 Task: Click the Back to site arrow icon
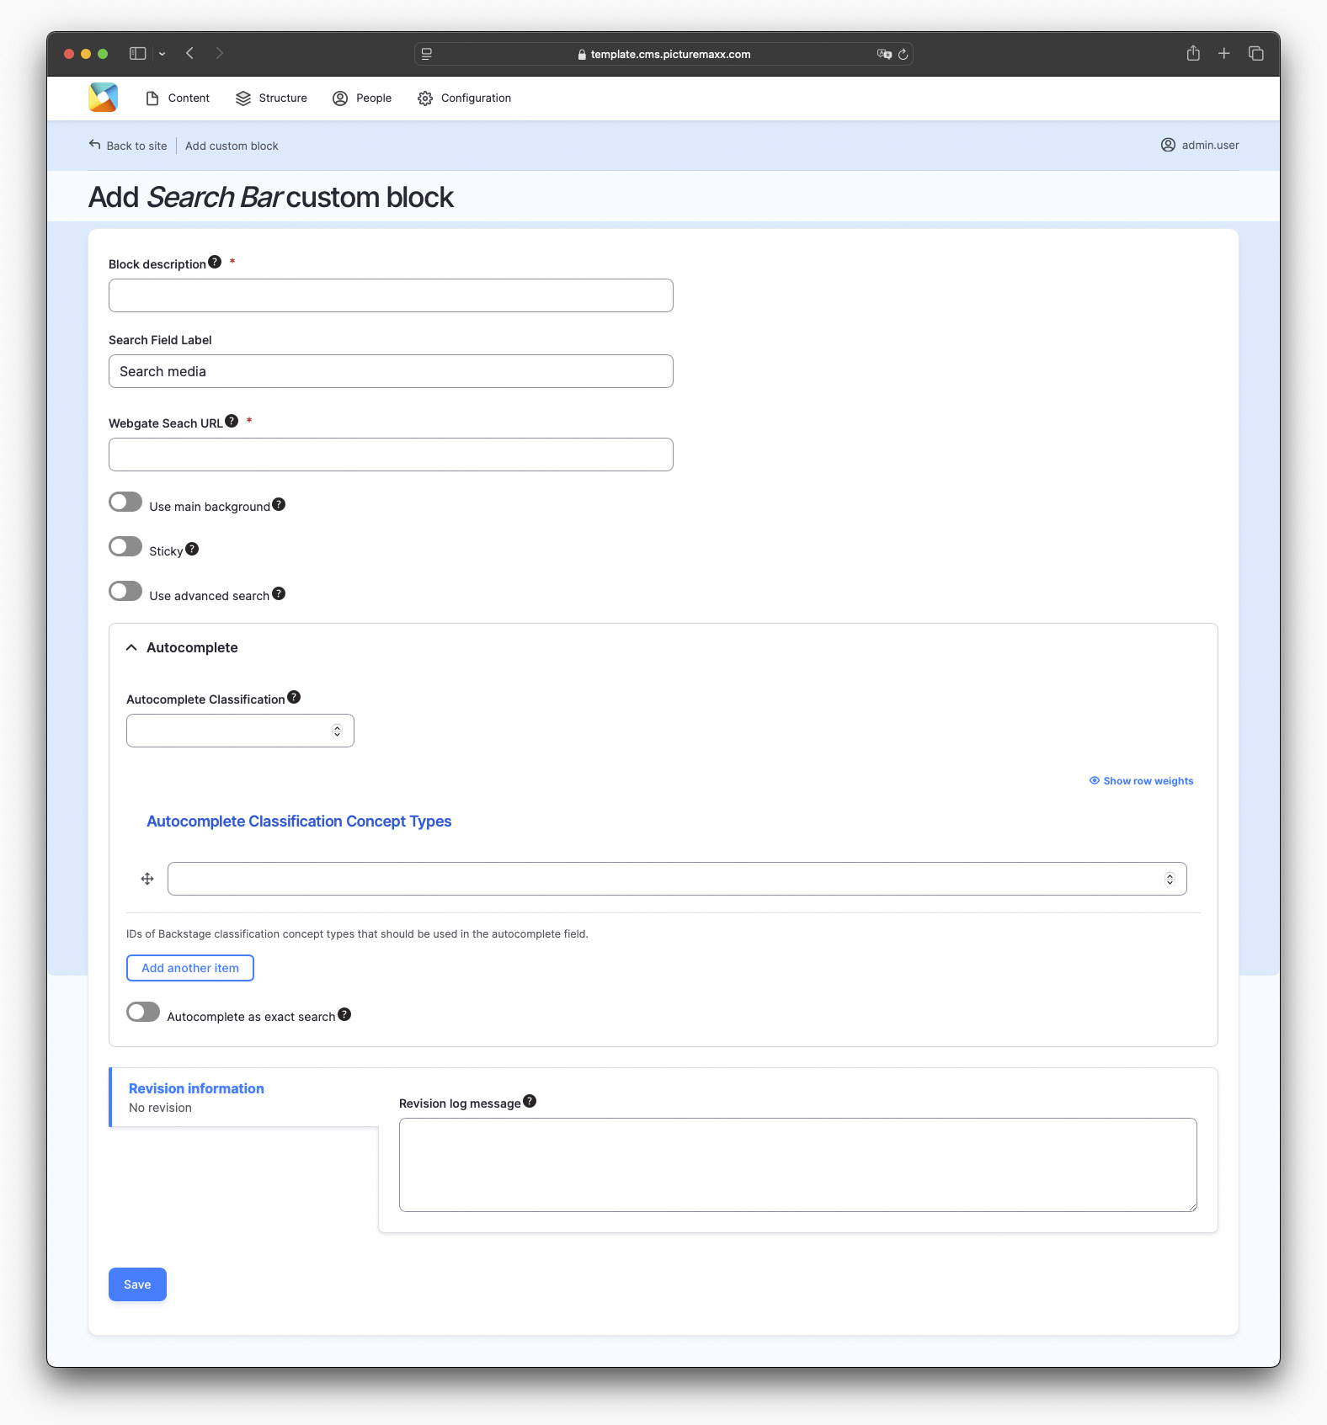tap(94, 144)
